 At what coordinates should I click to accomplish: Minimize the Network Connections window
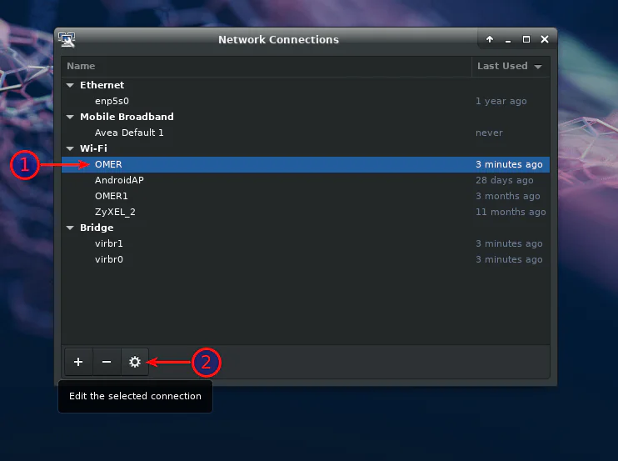pos(508,39)
